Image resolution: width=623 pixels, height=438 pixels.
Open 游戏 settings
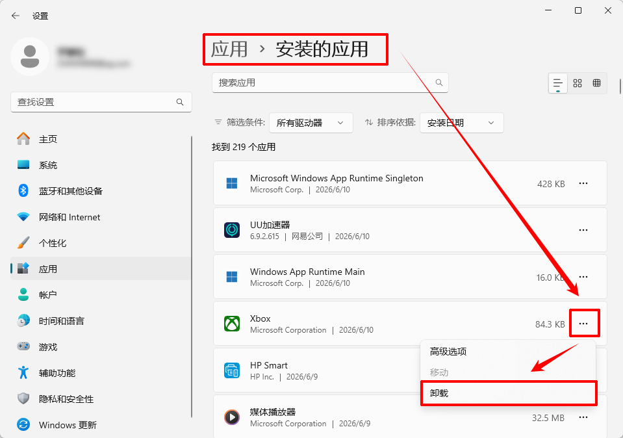101,347
